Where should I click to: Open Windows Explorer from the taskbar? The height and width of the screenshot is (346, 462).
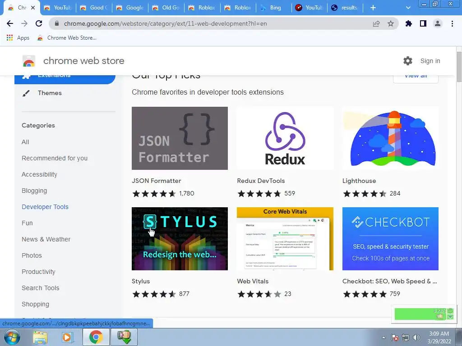tap(40, 337)
